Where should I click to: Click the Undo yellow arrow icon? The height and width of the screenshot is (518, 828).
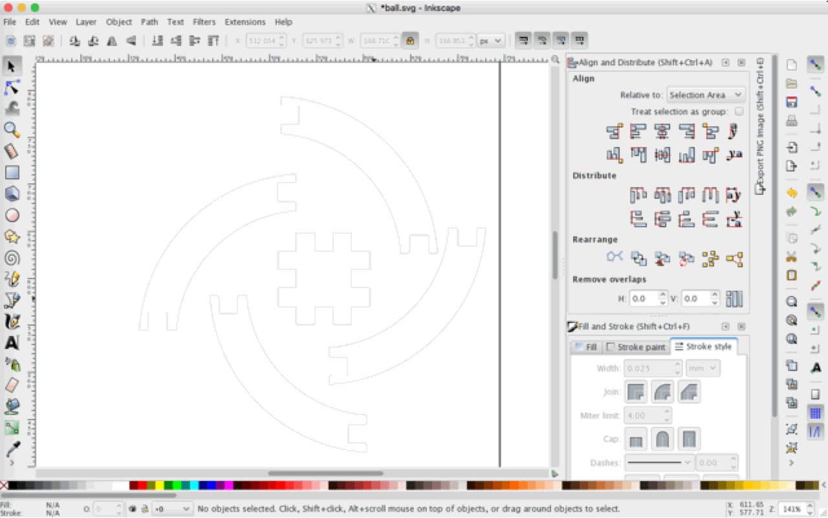(x=791, y=193)
